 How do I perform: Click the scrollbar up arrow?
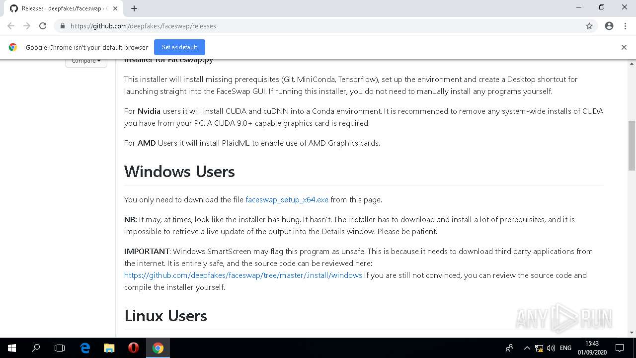(632, 63)
